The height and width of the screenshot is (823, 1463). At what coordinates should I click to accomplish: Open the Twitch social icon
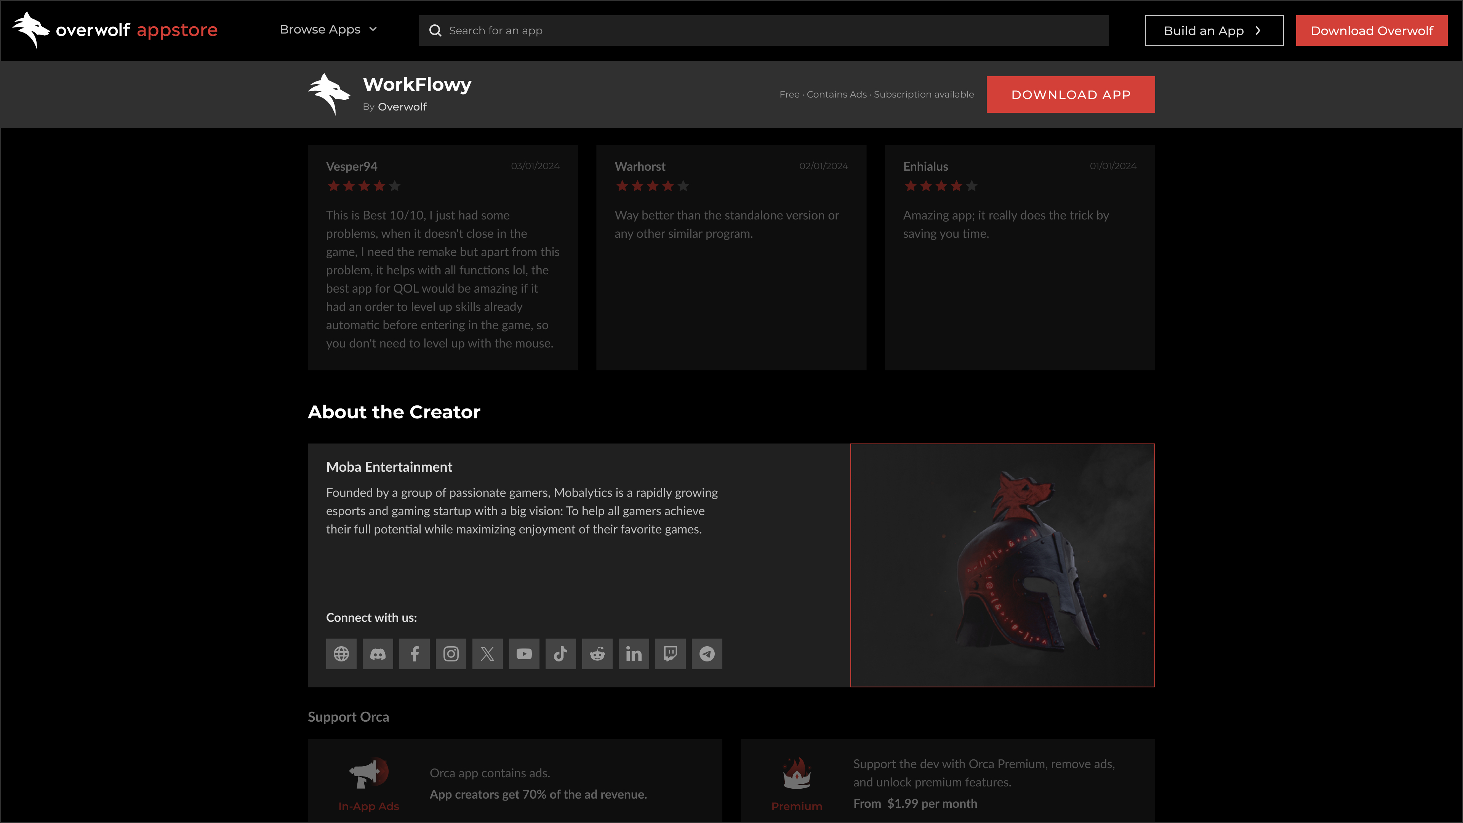pos(670,654)
